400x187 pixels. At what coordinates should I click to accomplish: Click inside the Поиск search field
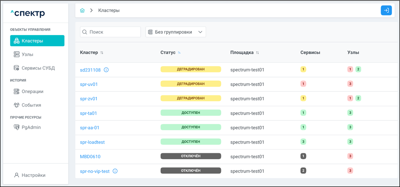click(114, 32)
